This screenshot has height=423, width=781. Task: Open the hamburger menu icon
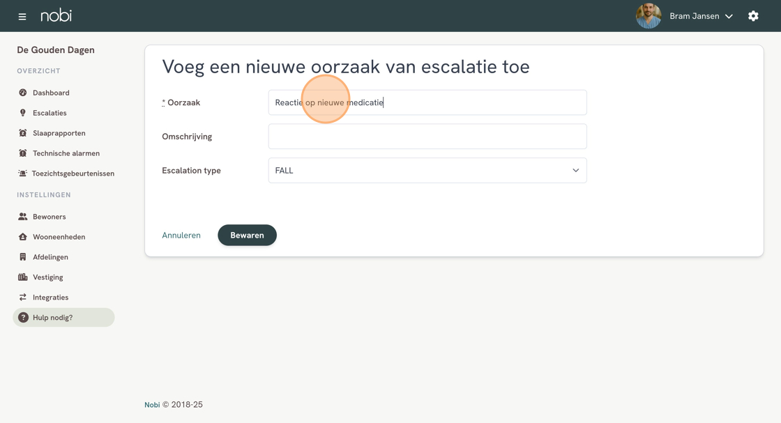[22, 17]
